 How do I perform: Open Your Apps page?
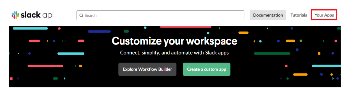point(324,15)
